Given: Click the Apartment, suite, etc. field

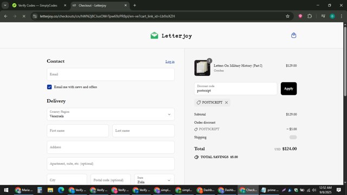Looking at the screenshot, I should pyautogui.click(x=111, y=164).
